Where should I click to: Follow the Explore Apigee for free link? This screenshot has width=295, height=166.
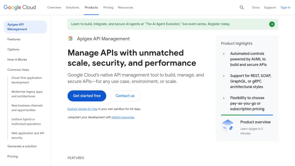click(82, 109)
